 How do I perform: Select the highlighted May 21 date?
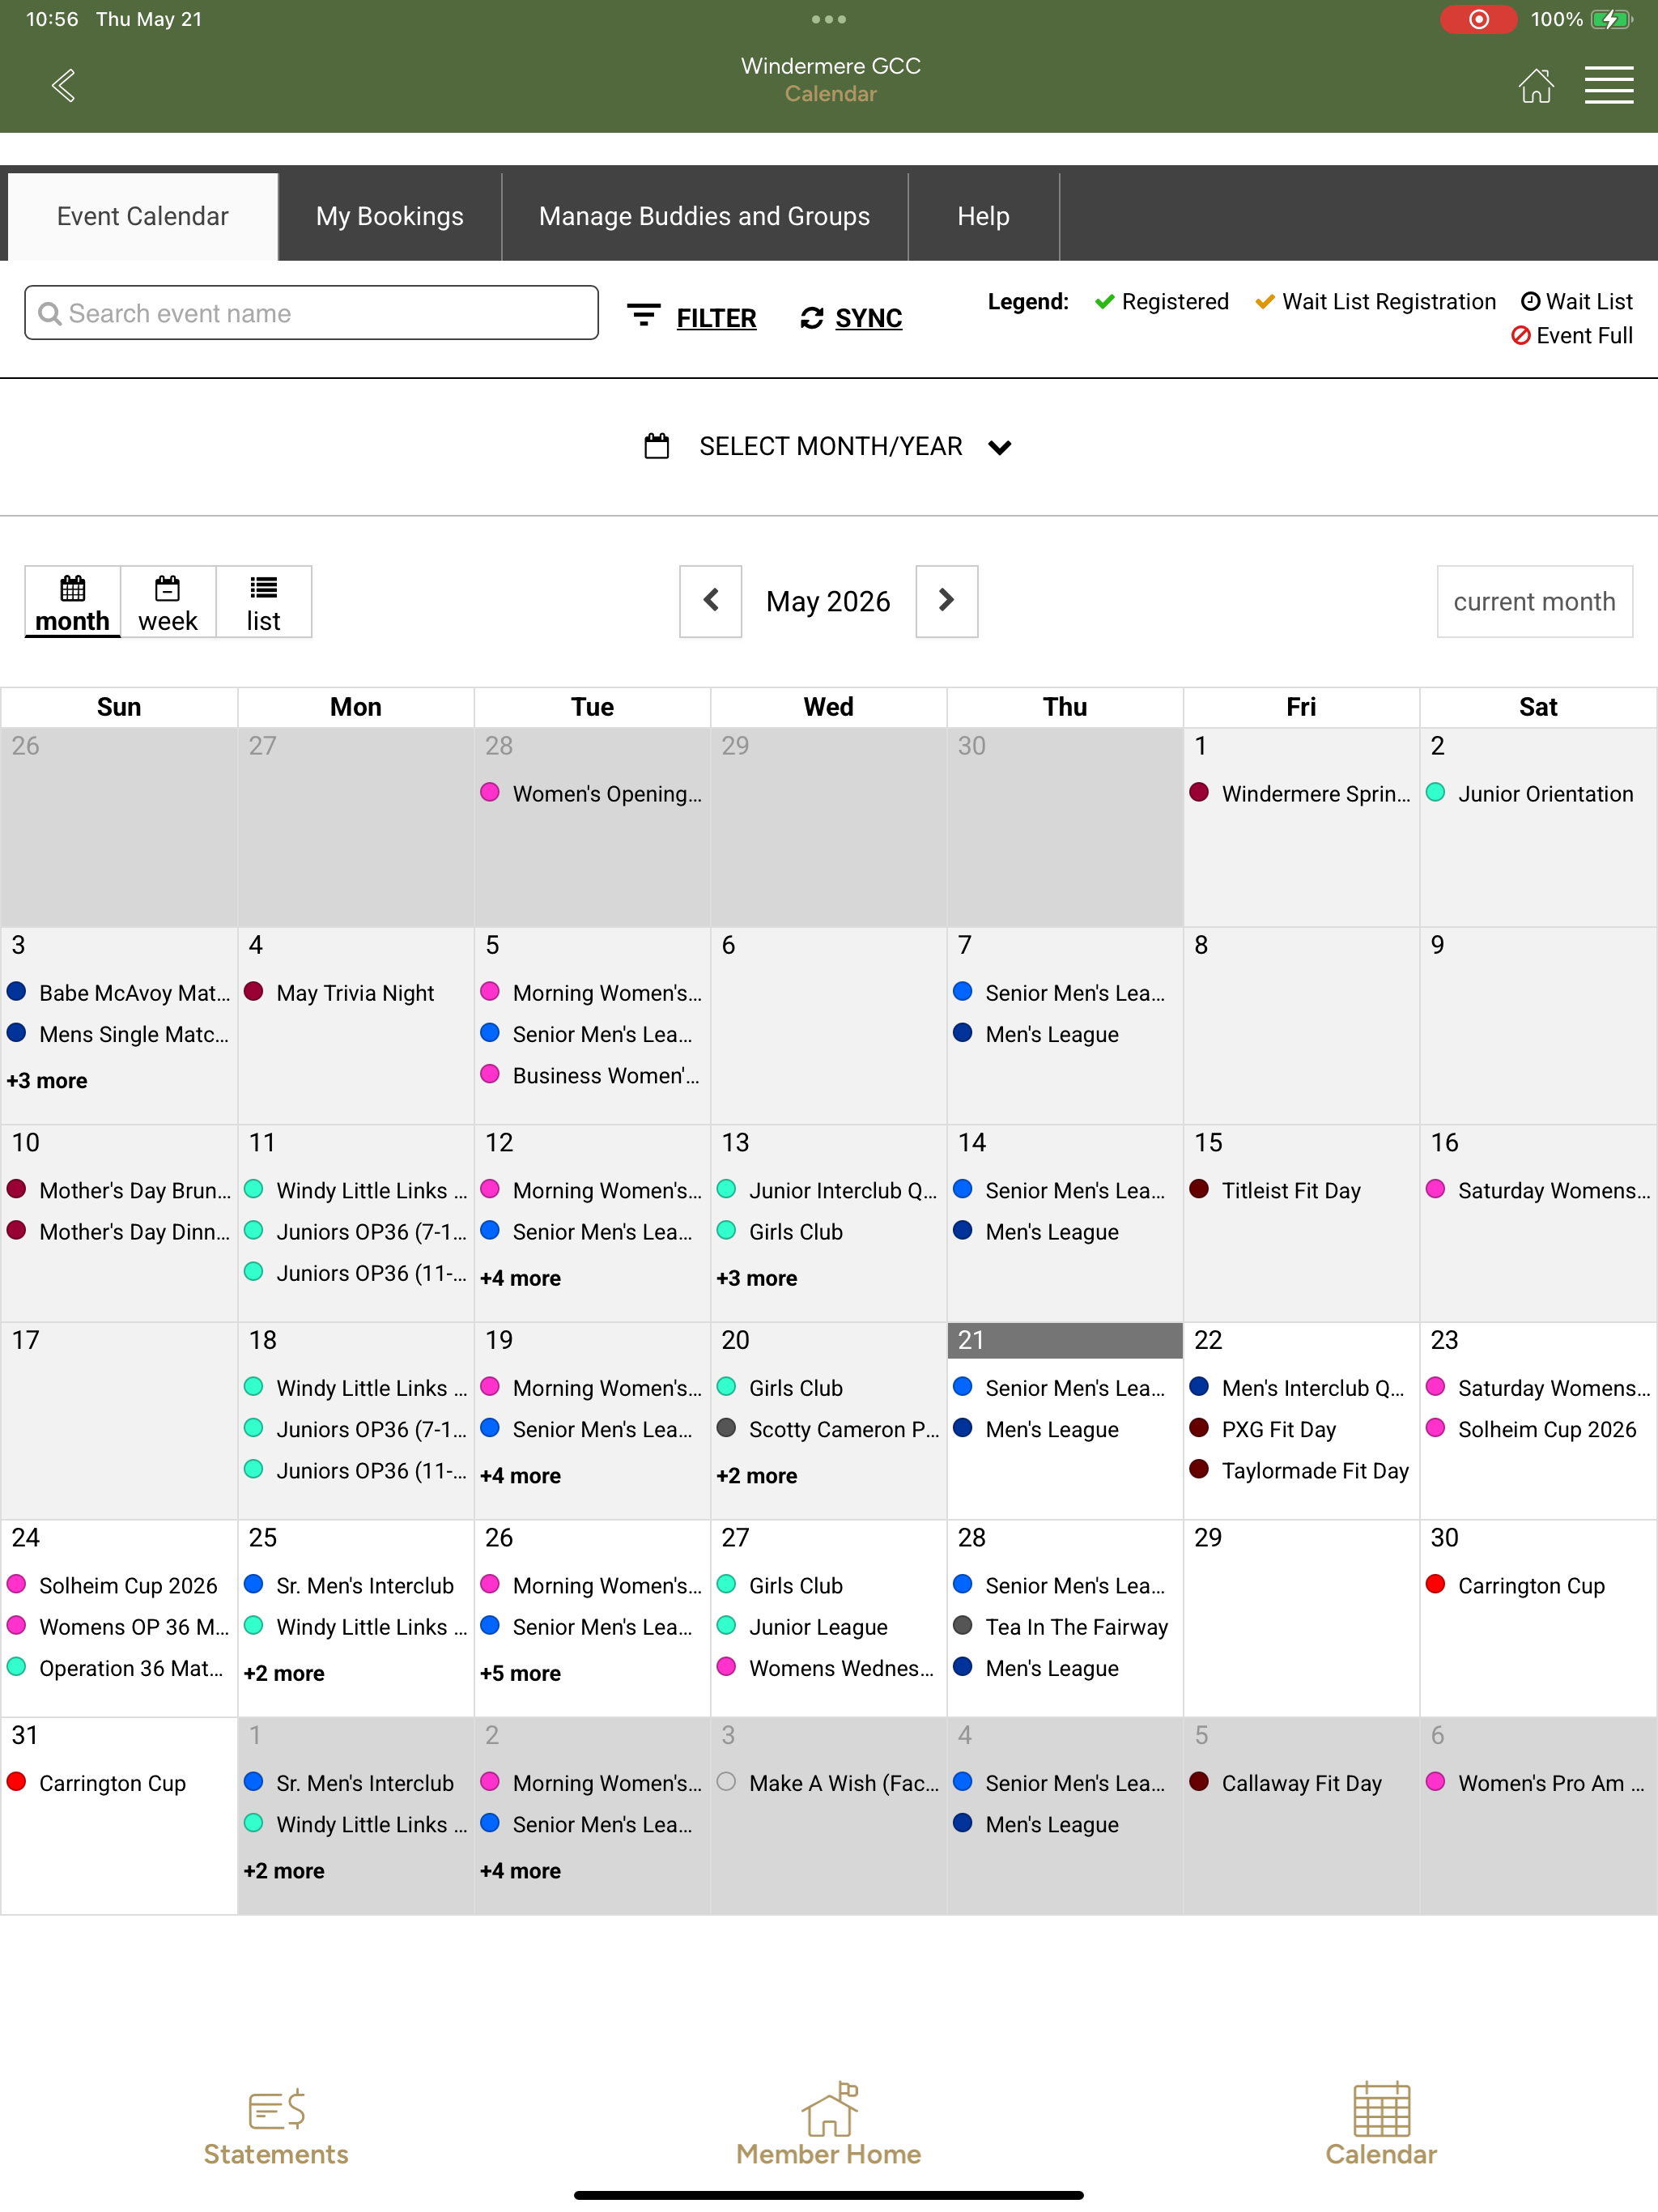(x=1065, y=1341)
